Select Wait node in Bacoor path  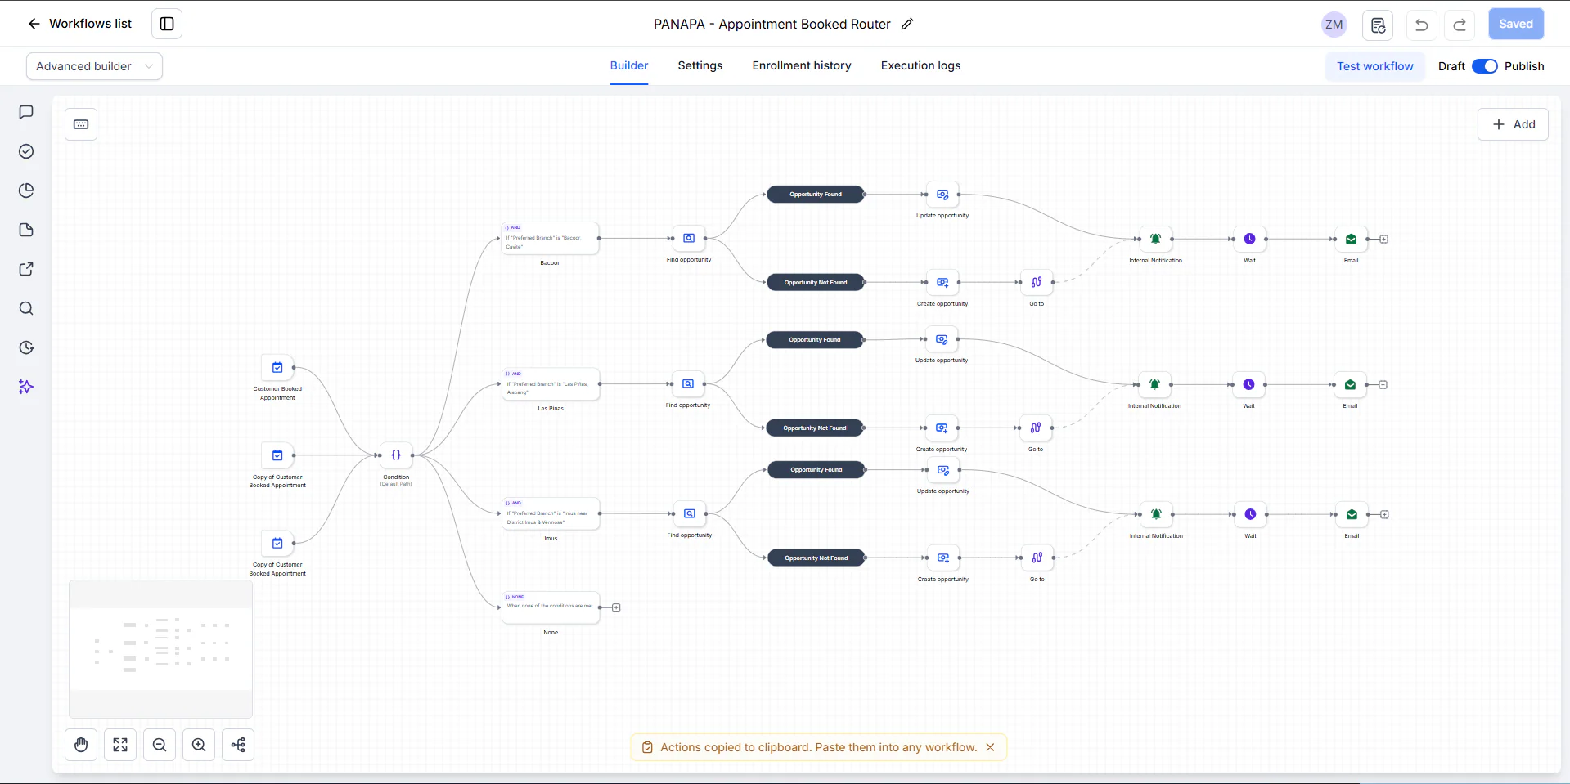click(x=1250, y=240)
